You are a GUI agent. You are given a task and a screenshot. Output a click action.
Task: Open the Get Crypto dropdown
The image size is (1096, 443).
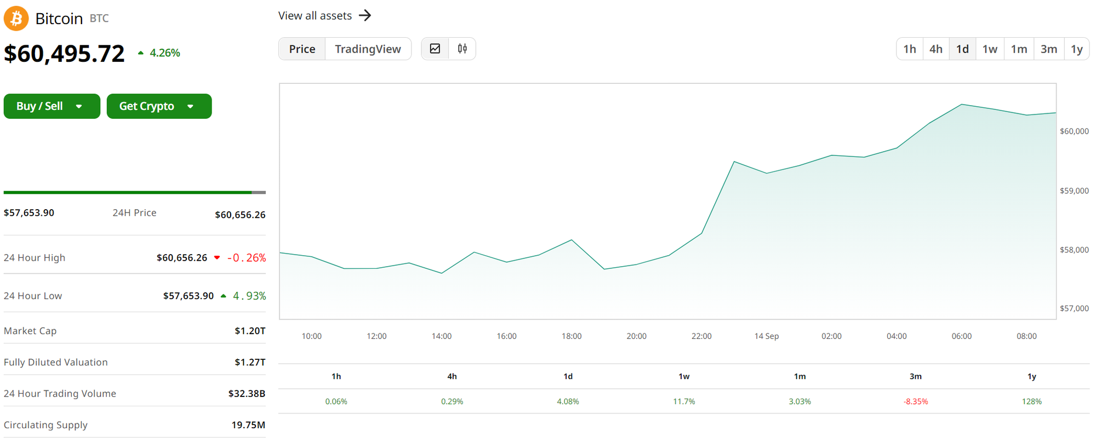[x=159, y=106]
